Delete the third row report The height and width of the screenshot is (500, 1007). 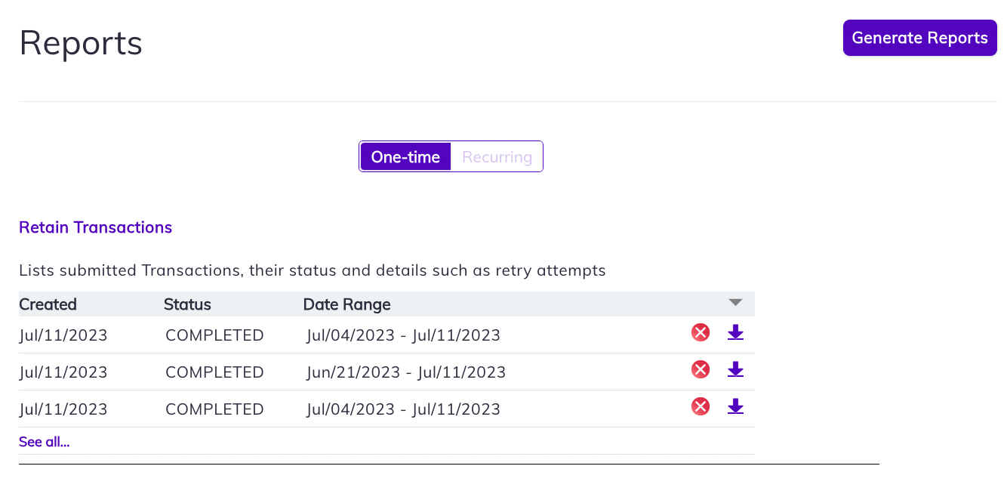(x=701, y=406)
